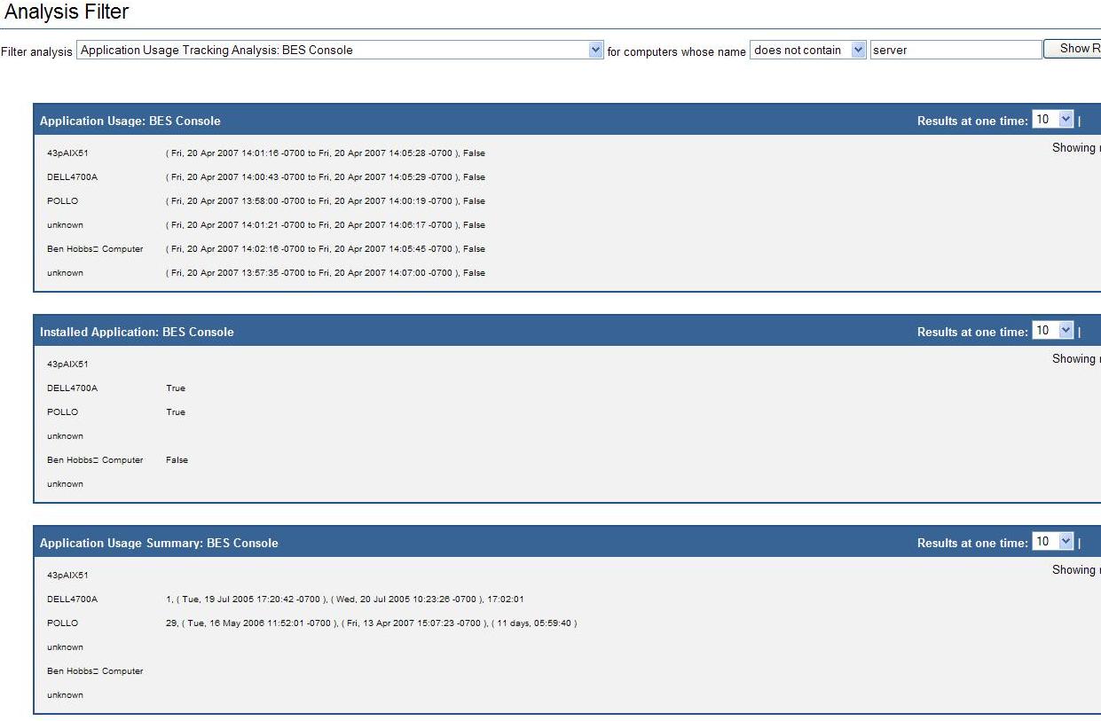Select POLLO in the Application Usage list
This screenshot has width=1101, height=721.
pyautogui.click(x=62, y=201)
